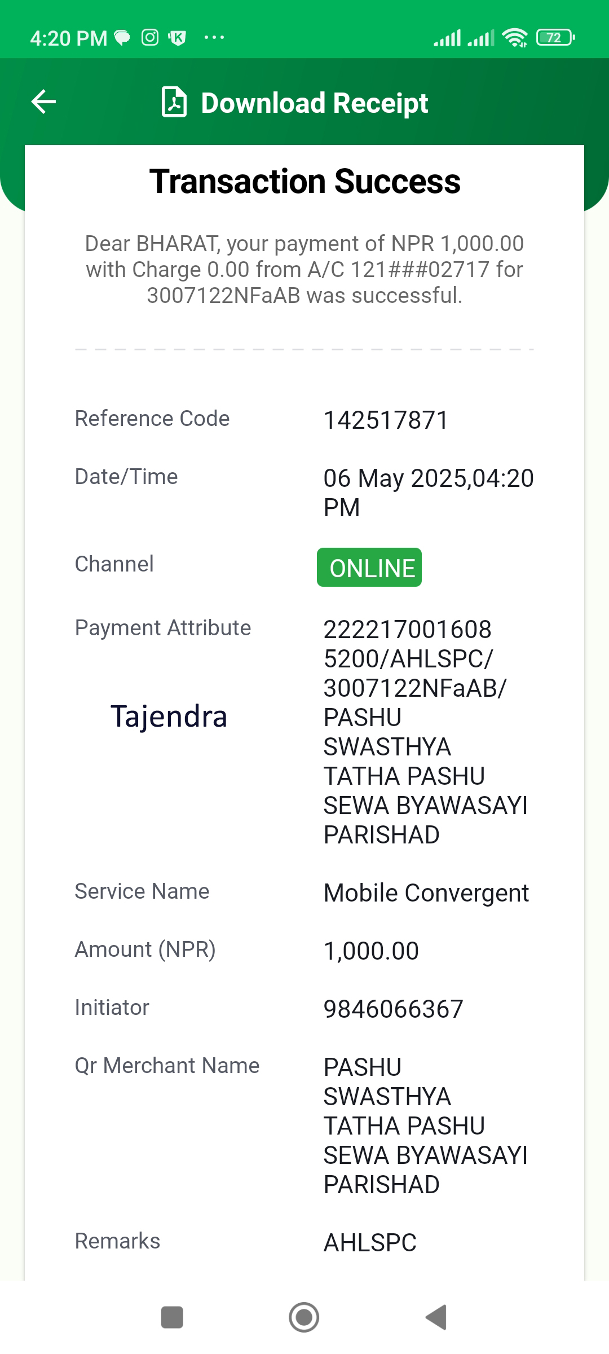Tap the Mobile Convergent service name
Screen dimensions: 609x1354
coord(426,893)
